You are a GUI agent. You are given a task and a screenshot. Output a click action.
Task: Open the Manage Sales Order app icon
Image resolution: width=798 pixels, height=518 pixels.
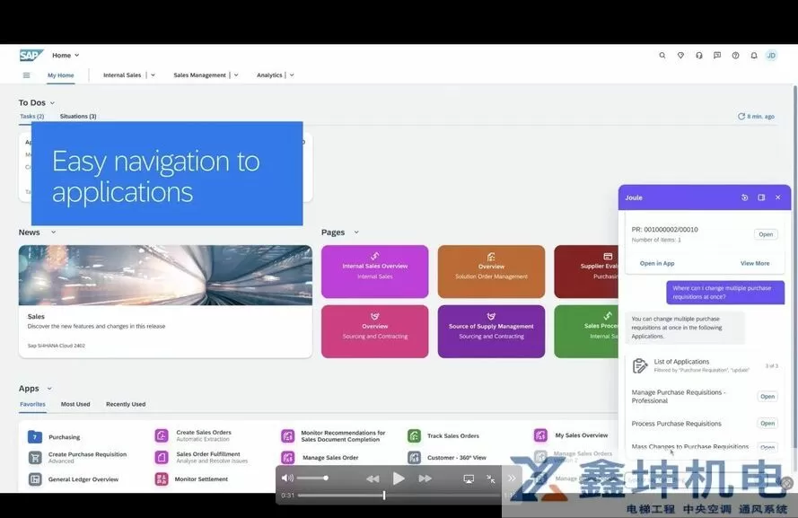pyautogui.click(x=287, y=458)
